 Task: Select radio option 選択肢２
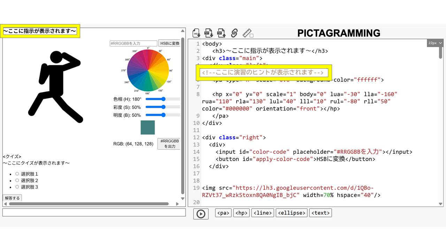(17, 181)
